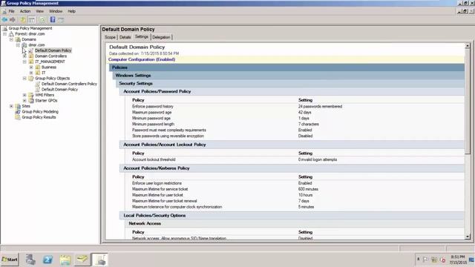Expand the Domain Controllers node
This screenshot has height=267, width=475.
tap(24, 56)
